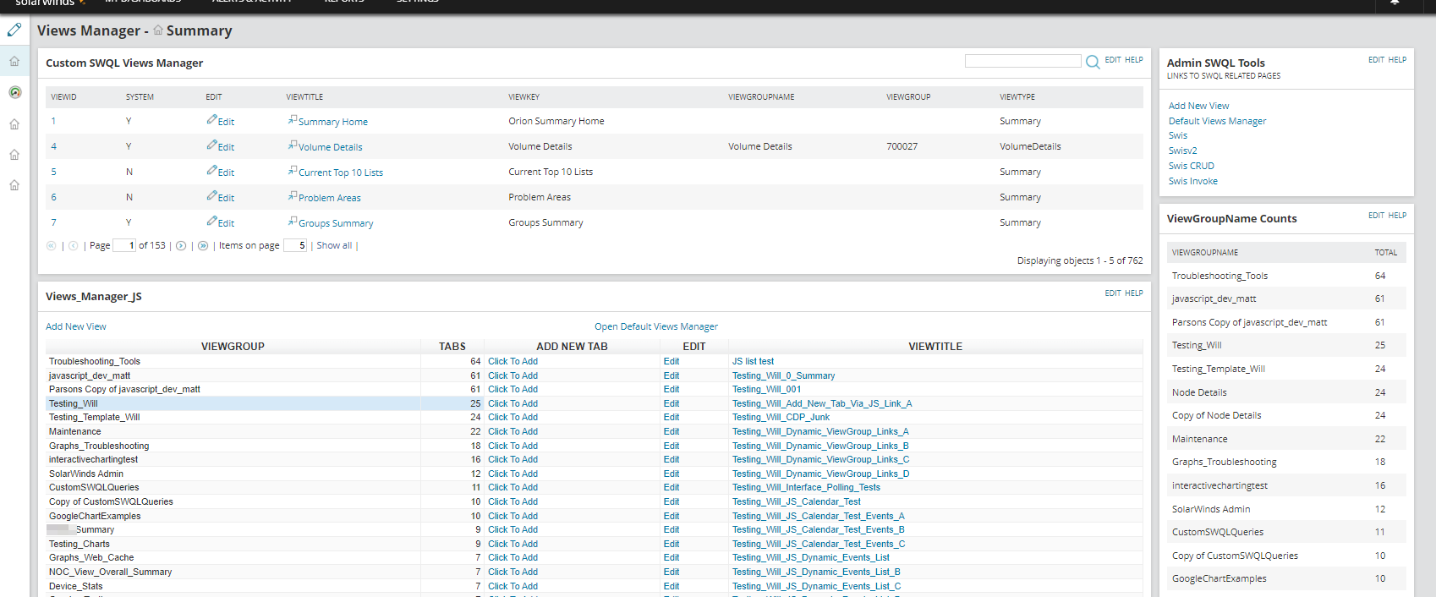
Task: Click Add New View link in Views_Manager_JS
Action: tap(76, 326)
